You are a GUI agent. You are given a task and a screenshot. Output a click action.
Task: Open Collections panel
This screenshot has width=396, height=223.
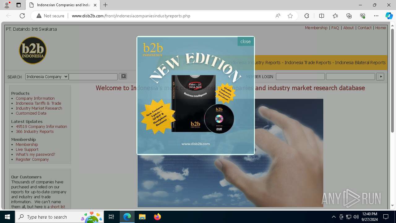pos(349,16)
